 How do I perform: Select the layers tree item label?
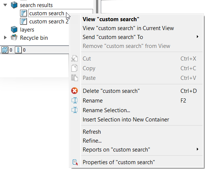coord(27,30)
